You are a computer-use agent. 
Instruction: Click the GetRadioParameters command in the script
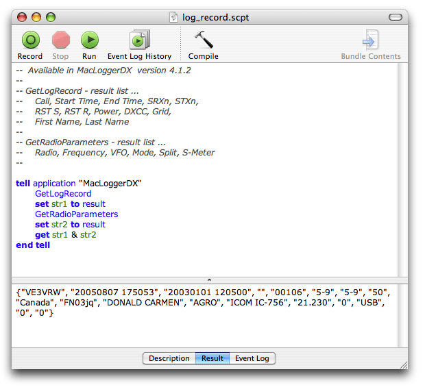[x=76, y=214]
